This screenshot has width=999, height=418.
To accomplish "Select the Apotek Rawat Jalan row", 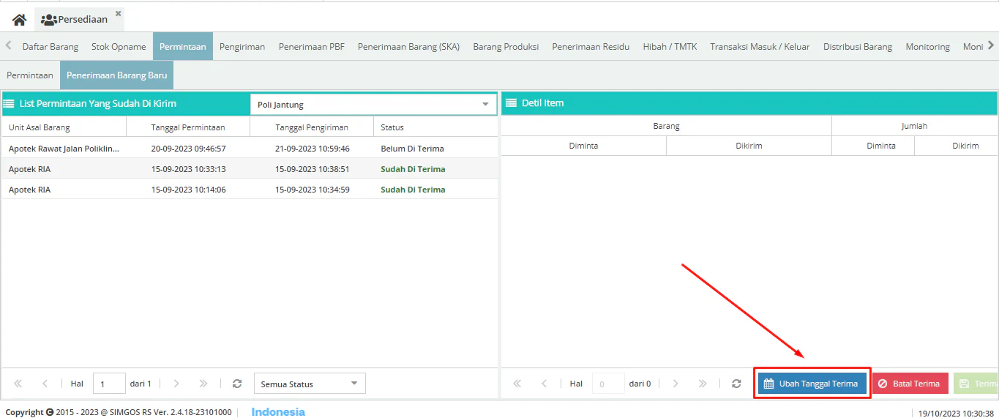I will pyautogui.click(x=64, y=149).
